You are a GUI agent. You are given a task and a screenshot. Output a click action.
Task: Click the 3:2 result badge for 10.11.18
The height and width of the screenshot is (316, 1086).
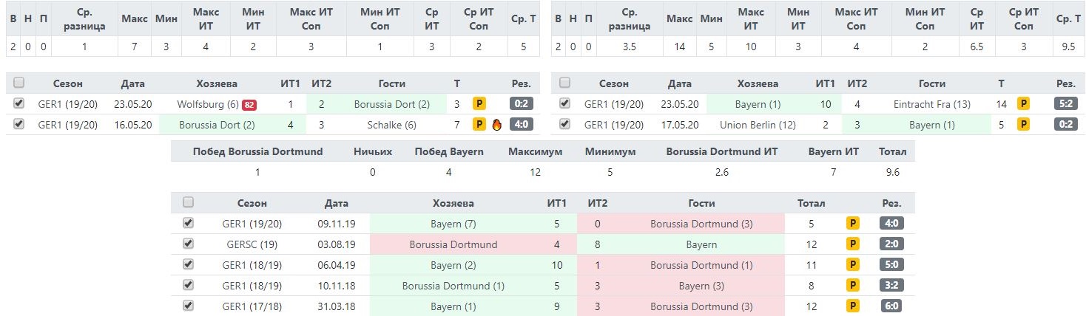coord(891,285)
